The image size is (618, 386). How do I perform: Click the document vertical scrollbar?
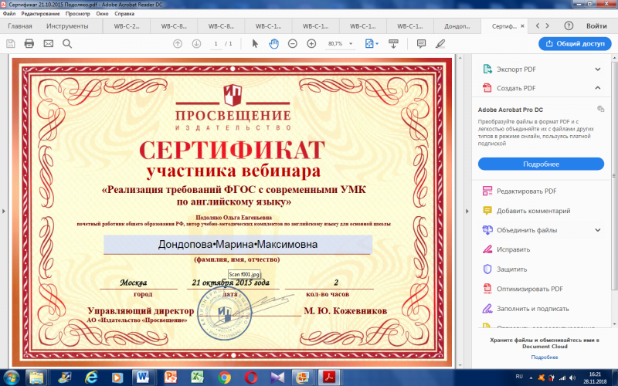[x=459, y=211]
